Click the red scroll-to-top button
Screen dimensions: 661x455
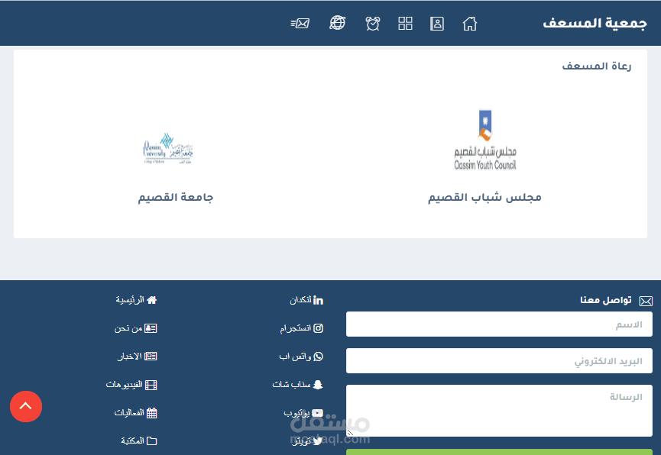coord(26,407)
